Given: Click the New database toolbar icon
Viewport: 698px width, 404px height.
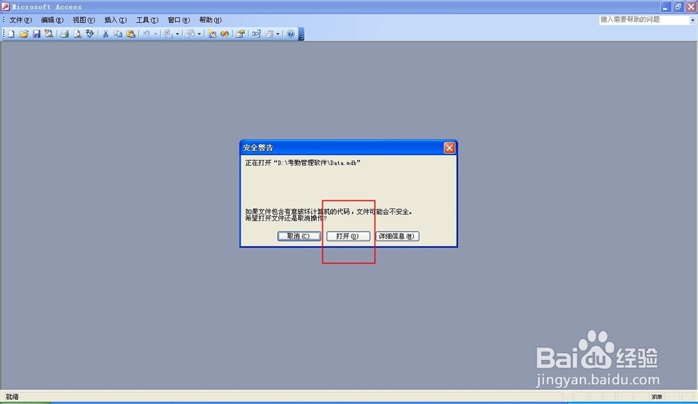Looking at the screenshot, I should pos(11,33).
